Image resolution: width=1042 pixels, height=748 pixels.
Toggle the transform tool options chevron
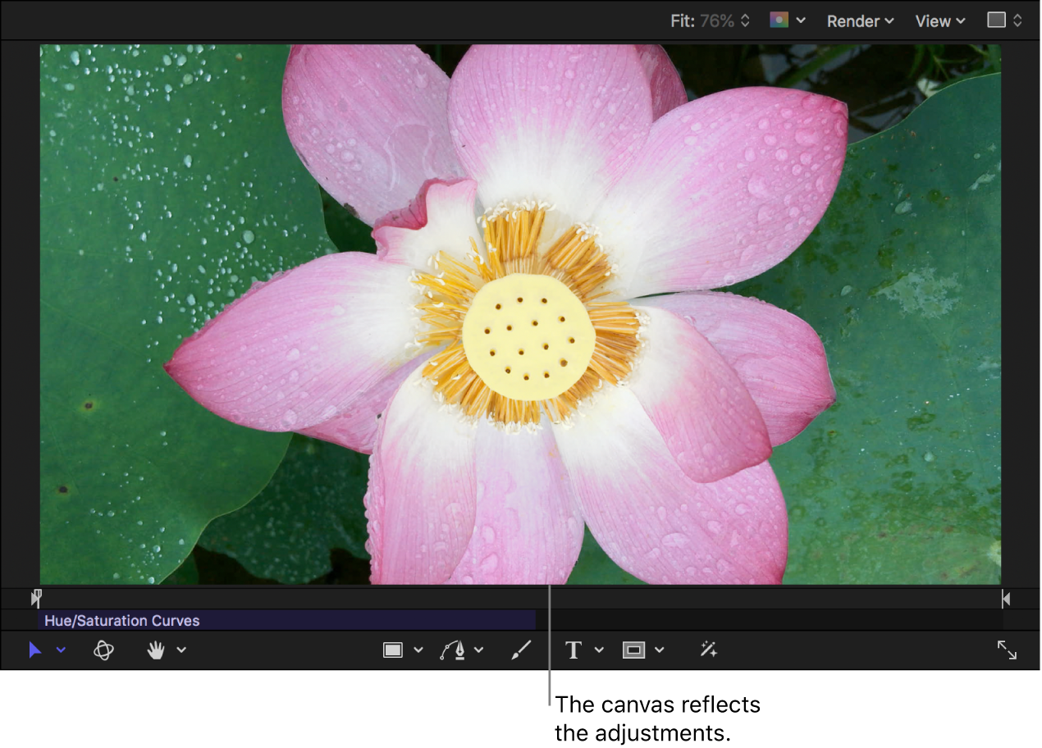coord(60,650)
